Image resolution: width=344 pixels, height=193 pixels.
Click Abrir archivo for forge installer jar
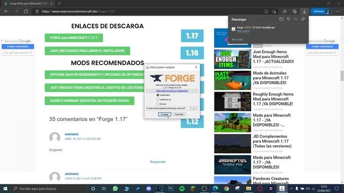243,31
